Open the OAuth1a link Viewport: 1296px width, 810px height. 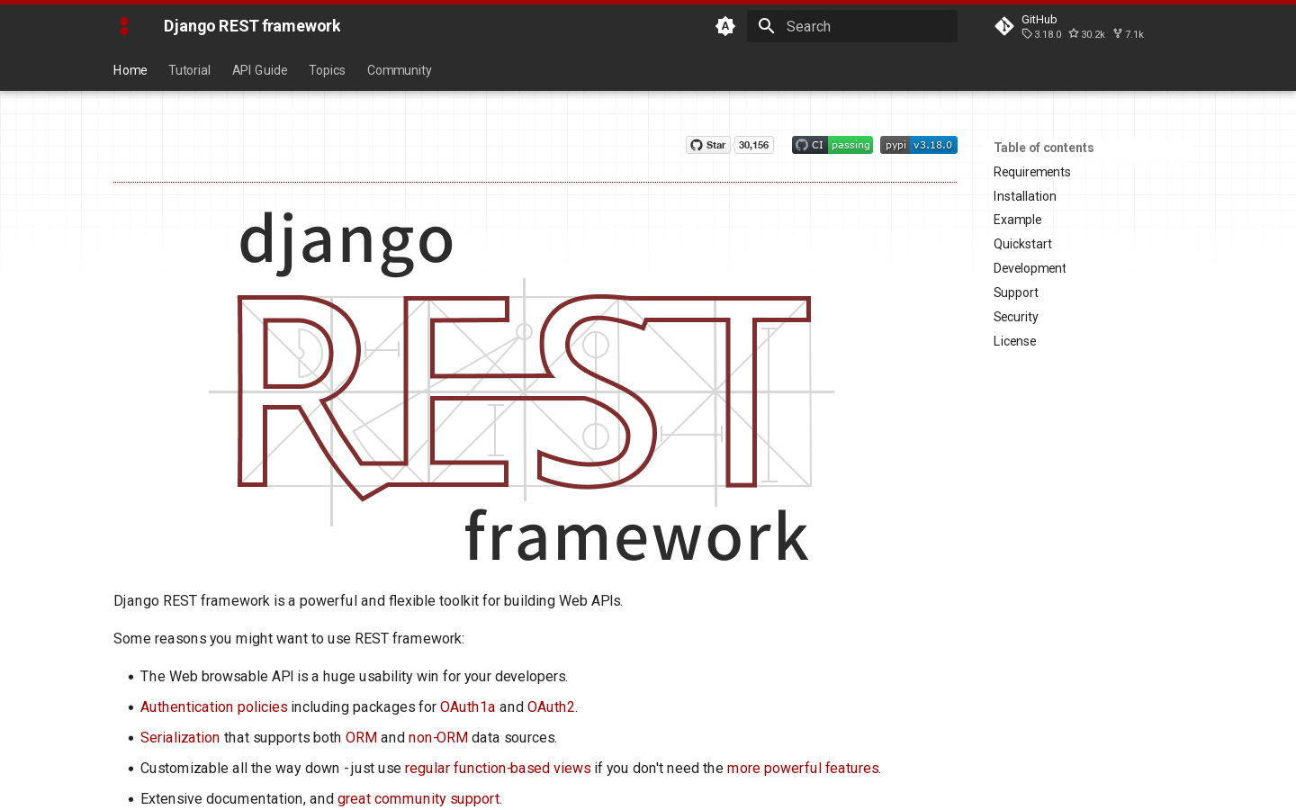468,707
